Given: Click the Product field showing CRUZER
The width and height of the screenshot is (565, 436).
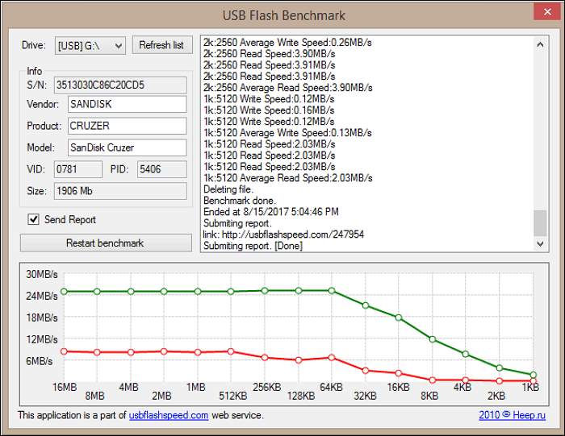Looking at the screenshot, I should (126, 126).
